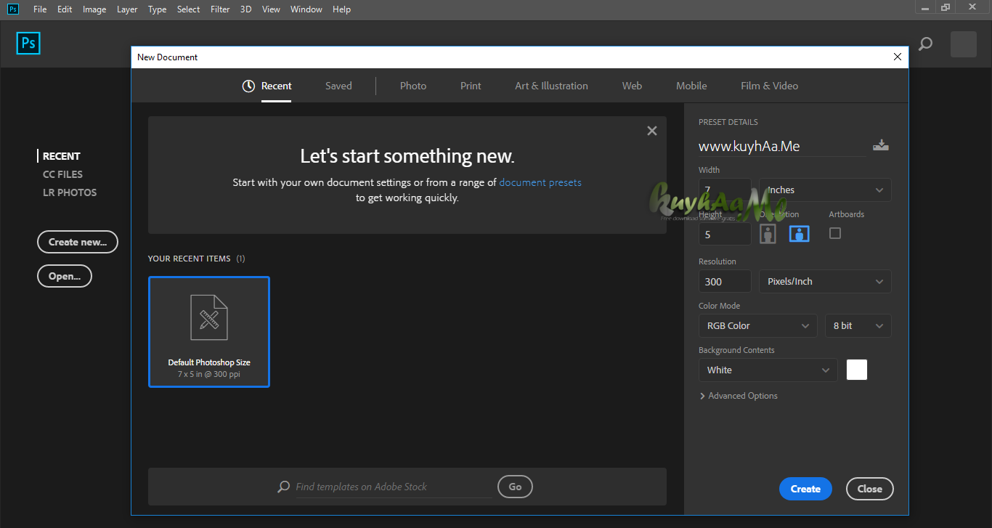Screen dimensions: 992x528
Task: Click the Resolution input field showing 300
Action: (x=724, y=281)
